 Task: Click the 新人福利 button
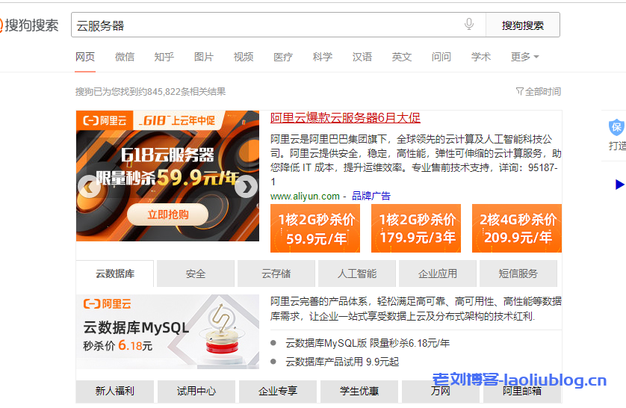pyautogui.click(x=115, y=392)
